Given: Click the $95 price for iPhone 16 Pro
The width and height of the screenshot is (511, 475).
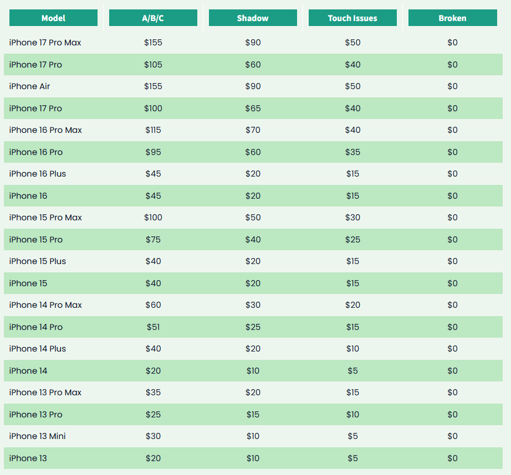Looking at the screenshot, I should click(153, 152).
